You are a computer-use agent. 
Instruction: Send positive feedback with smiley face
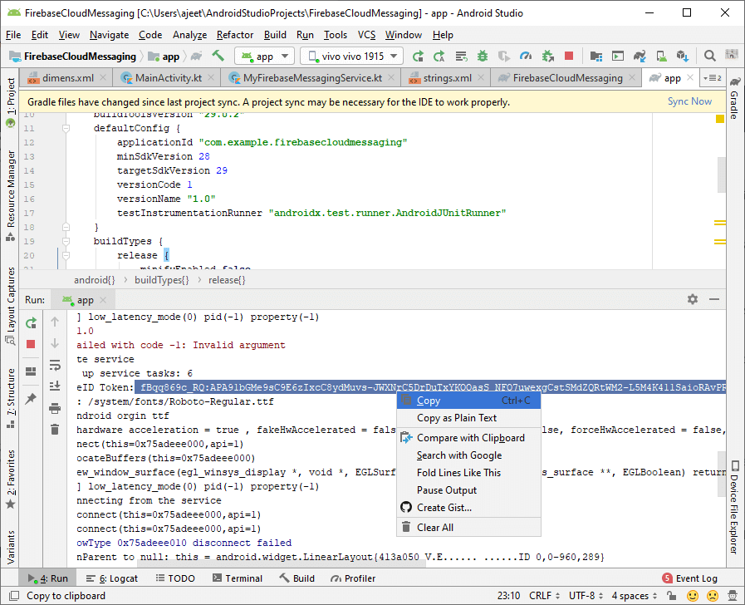pyautogui.click(x=693, y=596)
